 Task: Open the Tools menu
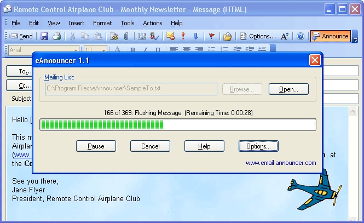click(128, 23)
